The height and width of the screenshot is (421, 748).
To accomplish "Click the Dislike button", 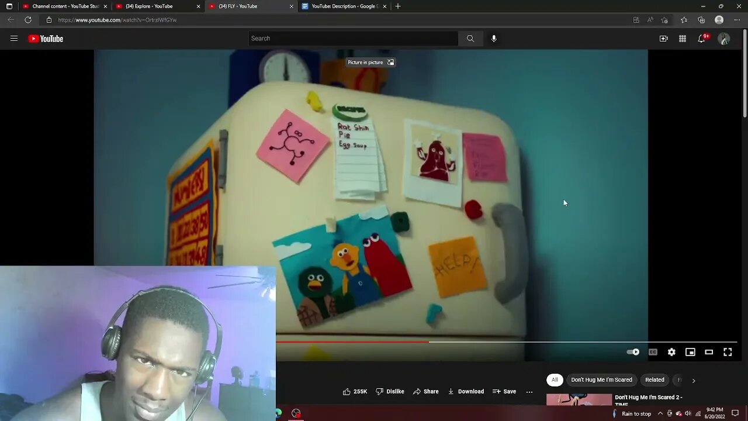I will (390, 392).
